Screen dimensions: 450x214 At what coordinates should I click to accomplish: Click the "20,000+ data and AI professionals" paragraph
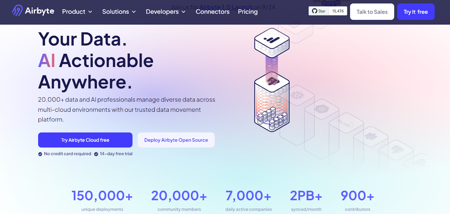pos(127,110)
